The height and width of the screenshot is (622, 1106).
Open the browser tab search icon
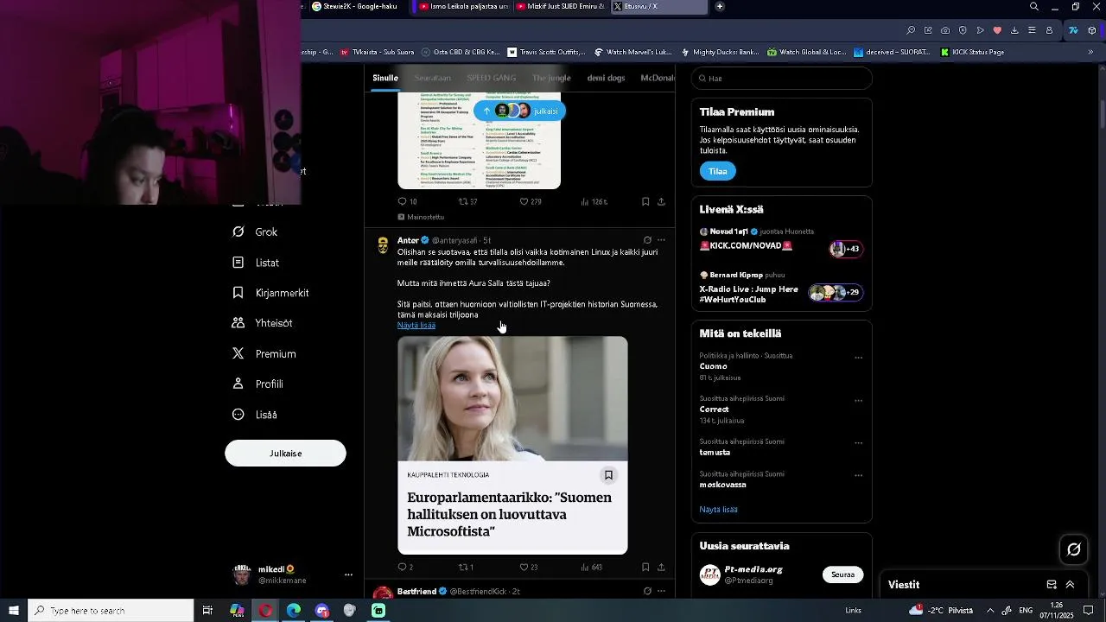coord(1034,7)
